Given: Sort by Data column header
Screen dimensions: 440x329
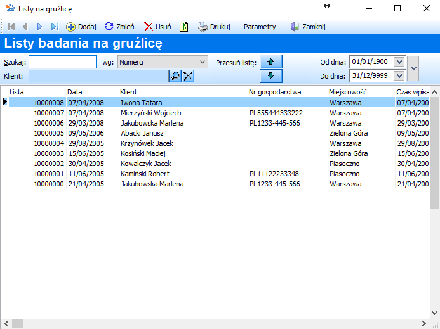Looking at the screenshot, I should point(75,92).
